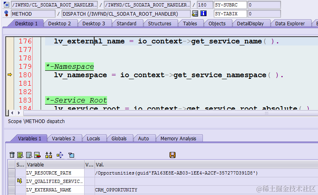This screenshot has height=195, width=318.
Task: Click the V... column header
Action: [x=89, y=164]
